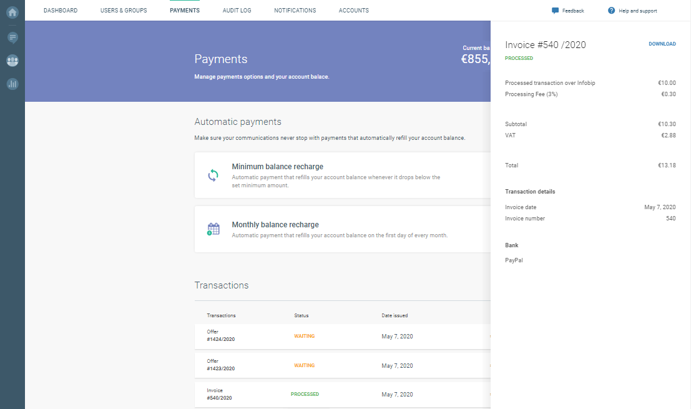
Task: Open the analytics bar chart sidebar icon
Action: pyautogui.click(x=12, y=84)
